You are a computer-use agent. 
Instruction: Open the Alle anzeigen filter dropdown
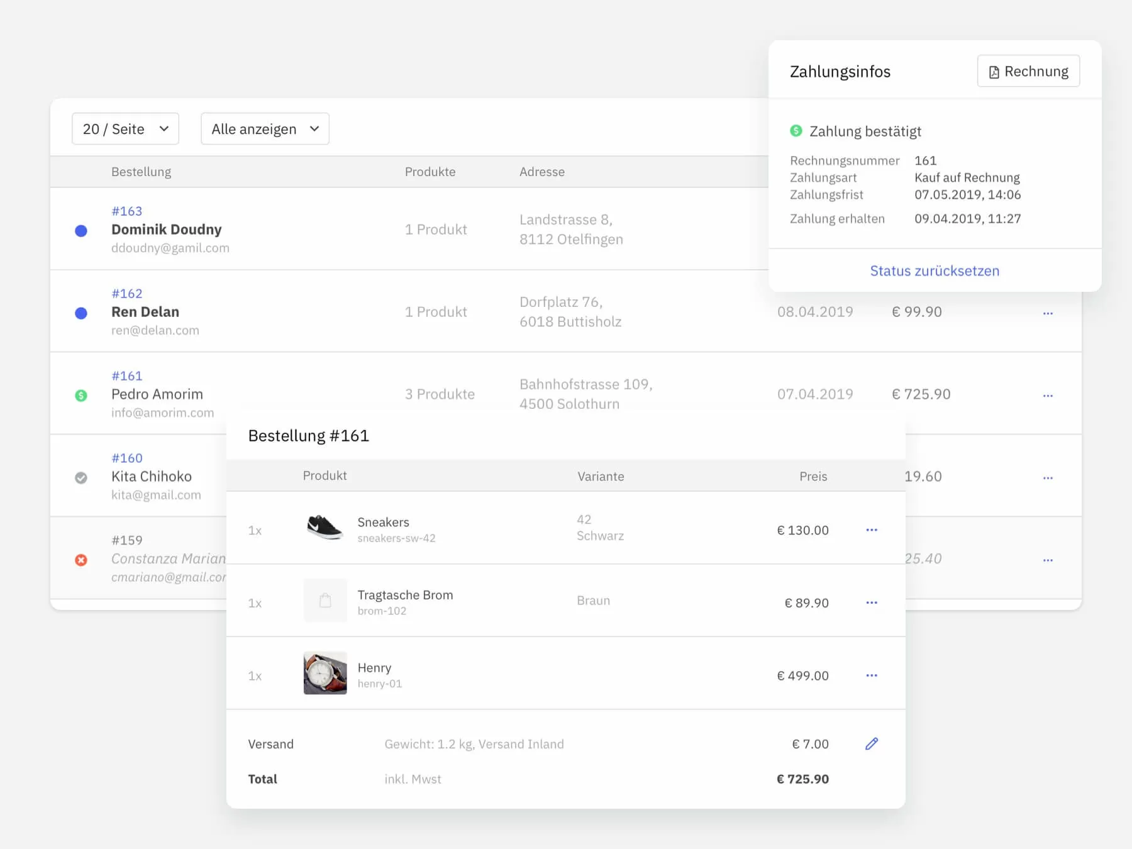(265, 129)
